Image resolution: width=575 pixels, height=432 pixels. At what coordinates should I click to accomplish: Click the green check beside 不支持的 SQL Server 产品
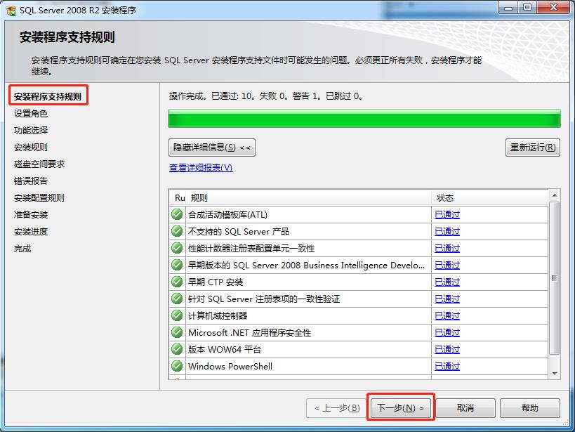[x=176, y=231]
